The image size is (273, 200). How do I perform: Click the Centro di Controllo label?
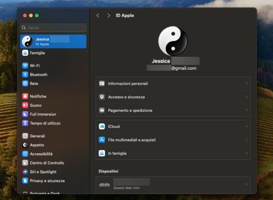point(47,163)
